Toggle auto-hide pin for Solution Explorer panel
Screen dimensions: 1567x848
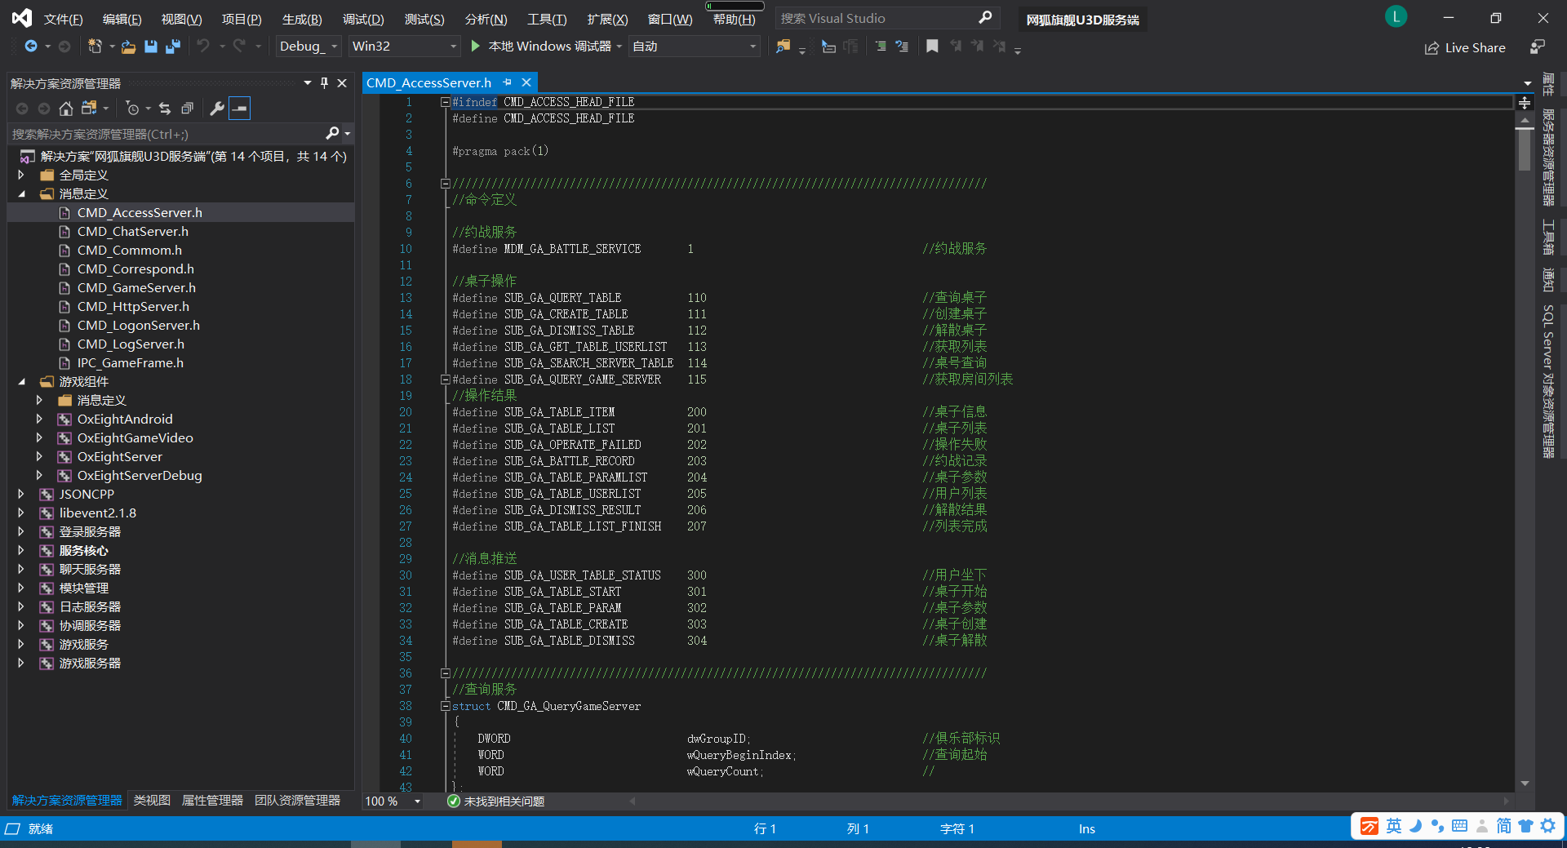(324, 82)
